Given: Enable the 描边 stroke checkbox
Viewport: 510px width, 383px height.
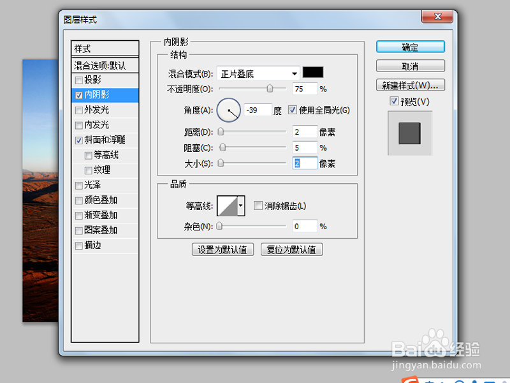Looking at the screenshot, I should coord(78,246).
